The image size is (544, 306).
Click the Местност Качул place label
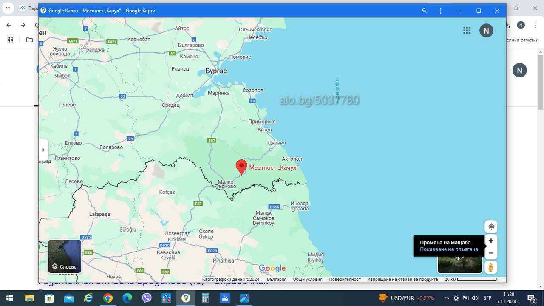(274, 168)
